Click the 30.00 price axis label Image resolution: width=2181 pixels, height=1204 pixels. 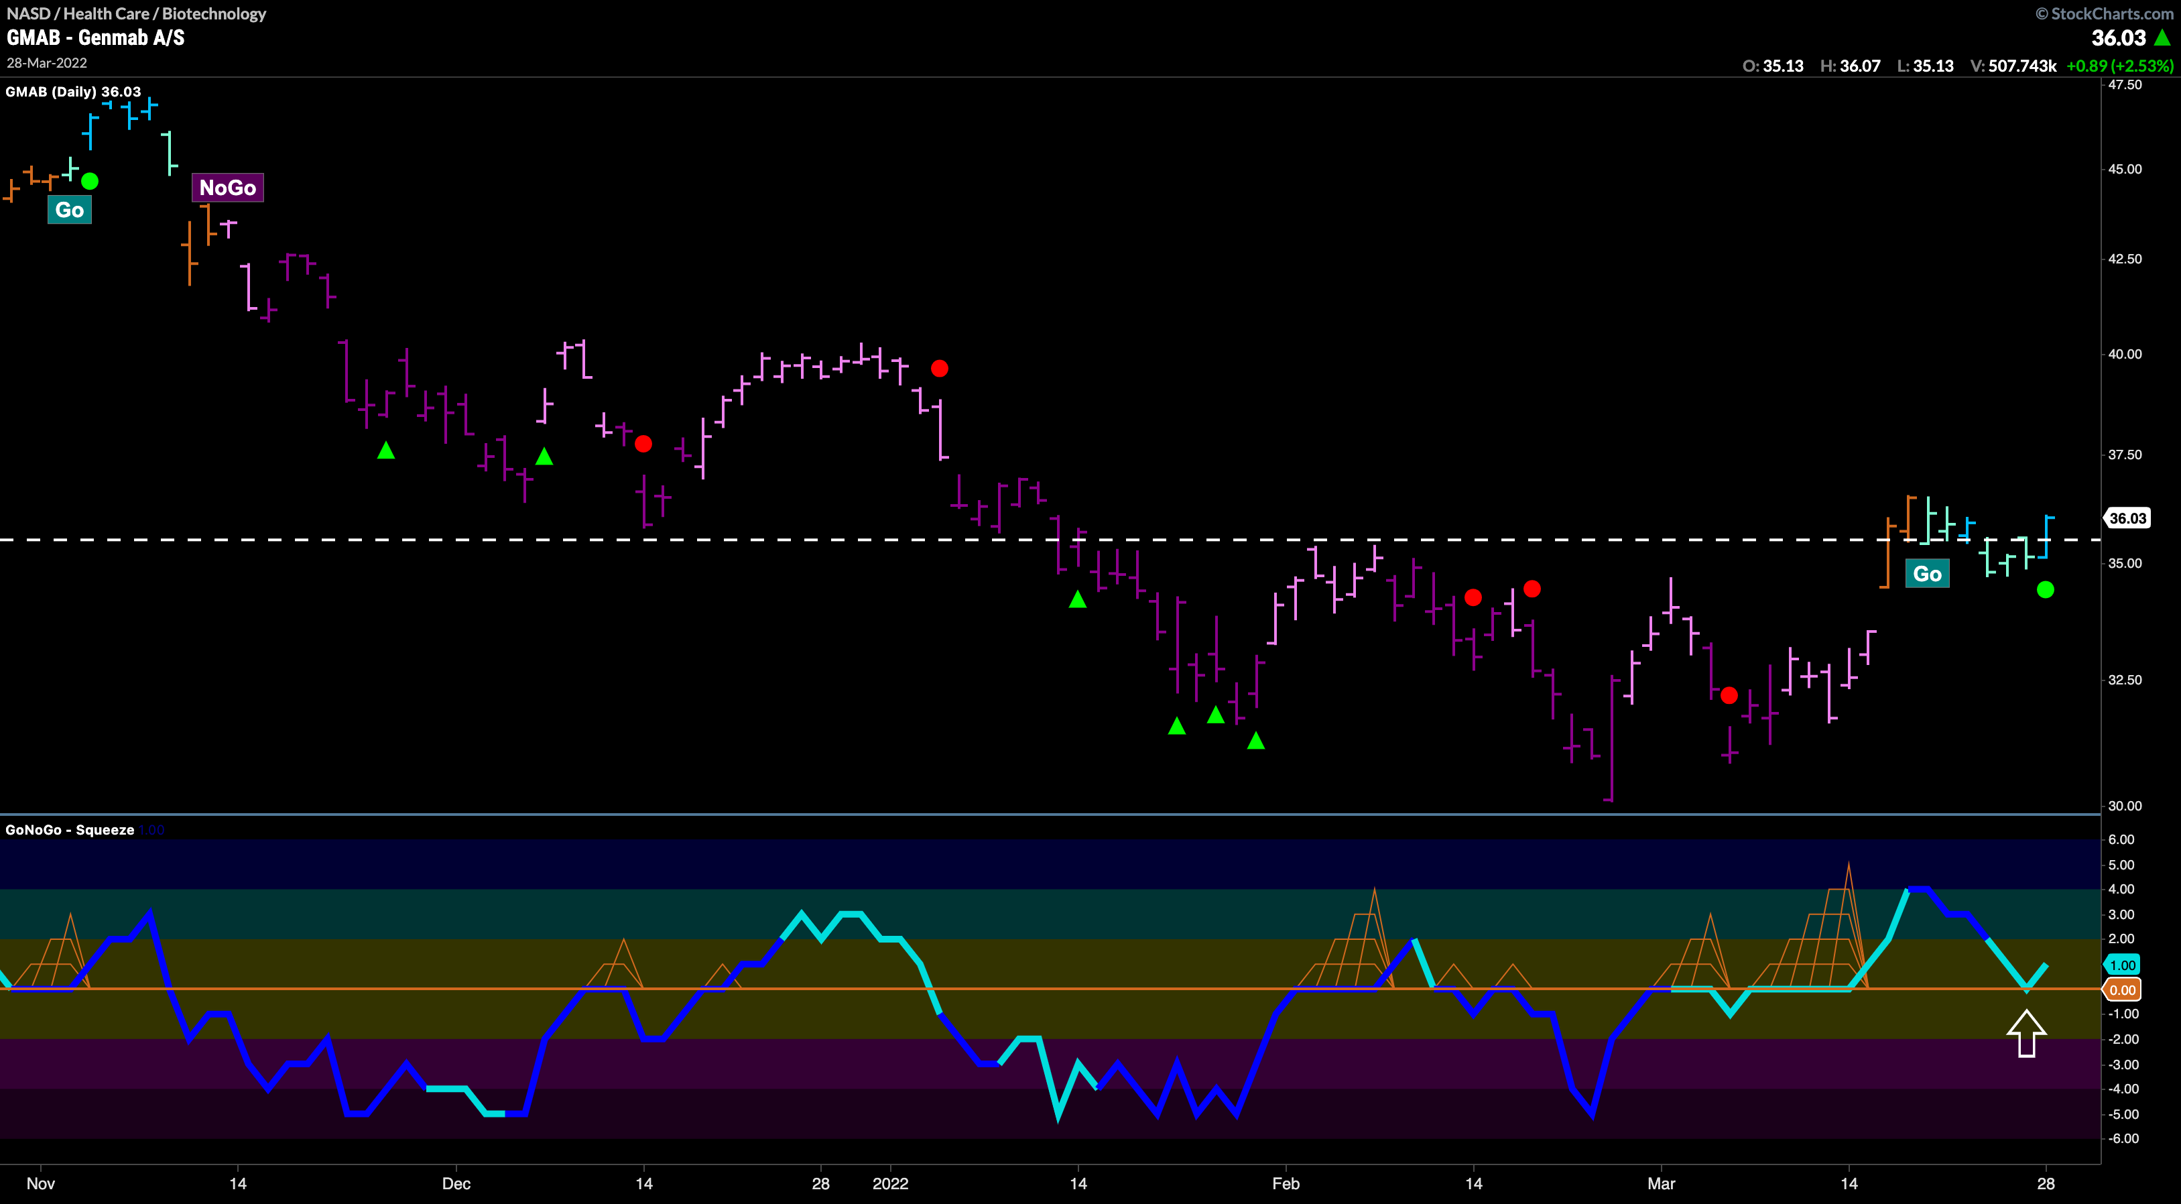pyautogui.click(x=2125, y=806)
